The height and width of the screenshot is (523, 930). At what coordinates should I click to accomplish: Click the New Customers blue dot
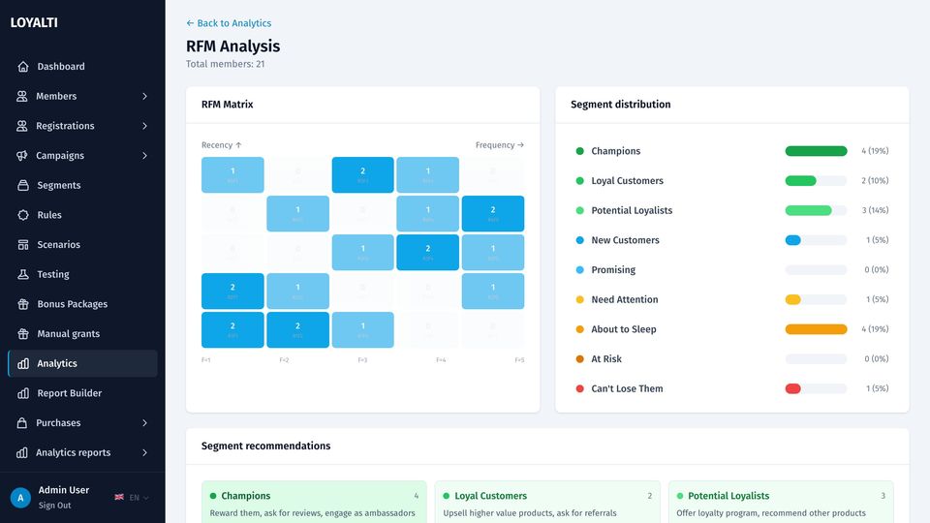click(580, 240)
